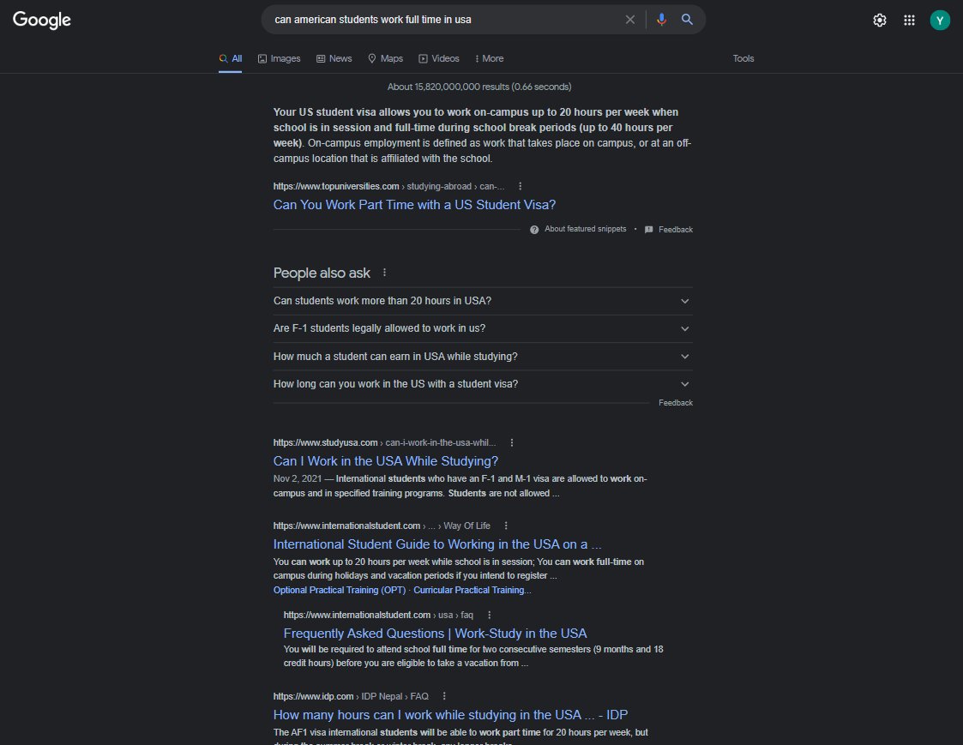Open the Optional Practical Training (OPT) sitelink

pyautogui.click(x=340, y=590)
